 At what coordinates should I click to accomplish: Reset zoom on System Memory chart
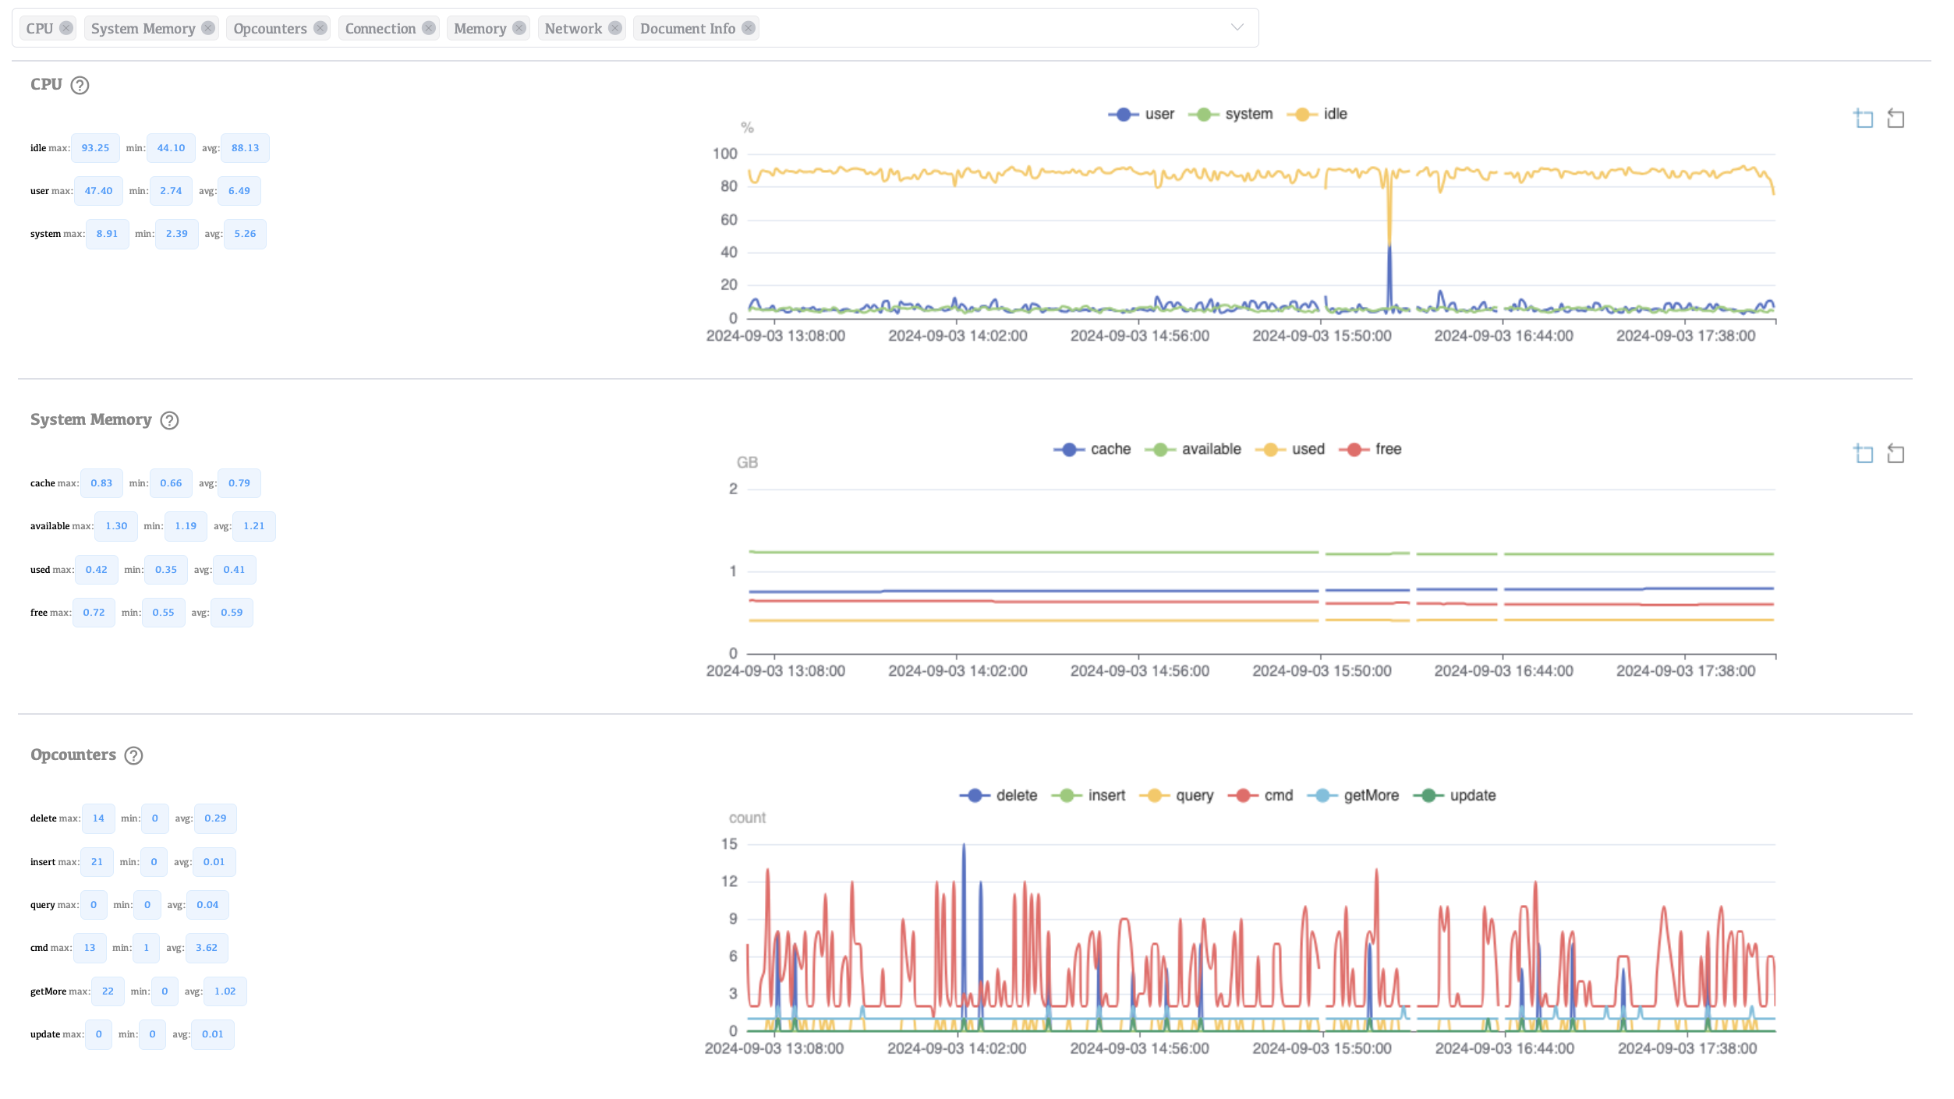coord(1896,454)
